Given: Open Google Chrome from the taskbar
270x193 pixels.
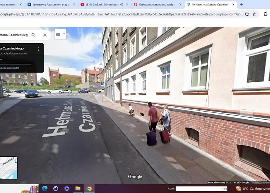Looking at the screenshot, I should [x=89, y=188].
